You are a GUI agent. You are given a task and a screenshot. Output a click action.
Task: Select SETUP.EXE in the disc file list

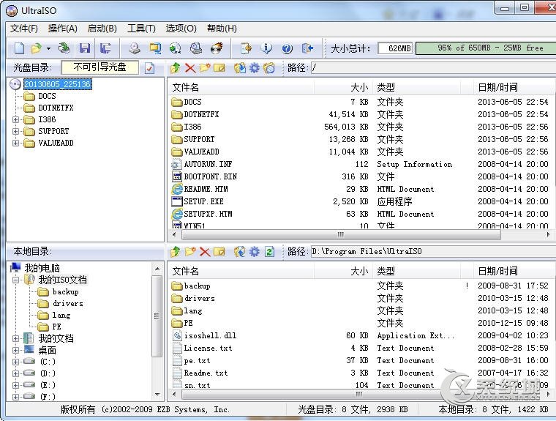[203, 201]
